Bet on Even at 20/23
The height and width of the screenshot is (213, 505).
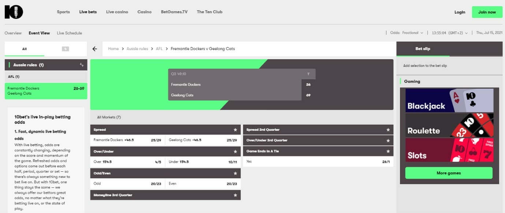click(x=203, y=184)
